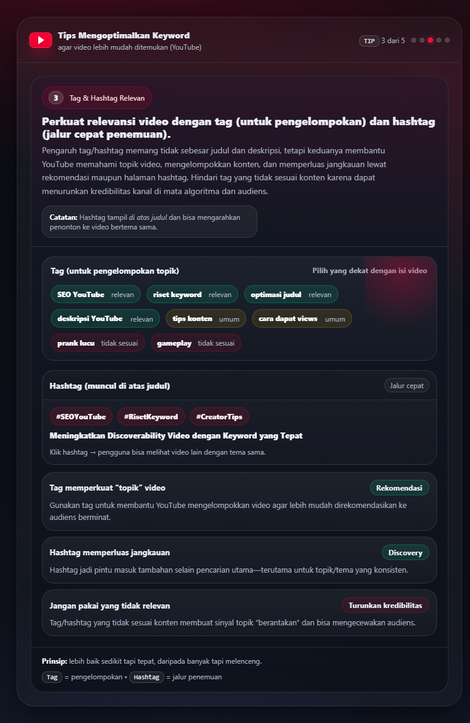
Task: Enable the 'tips konten umum' tag chip
Action: (207, 319)
